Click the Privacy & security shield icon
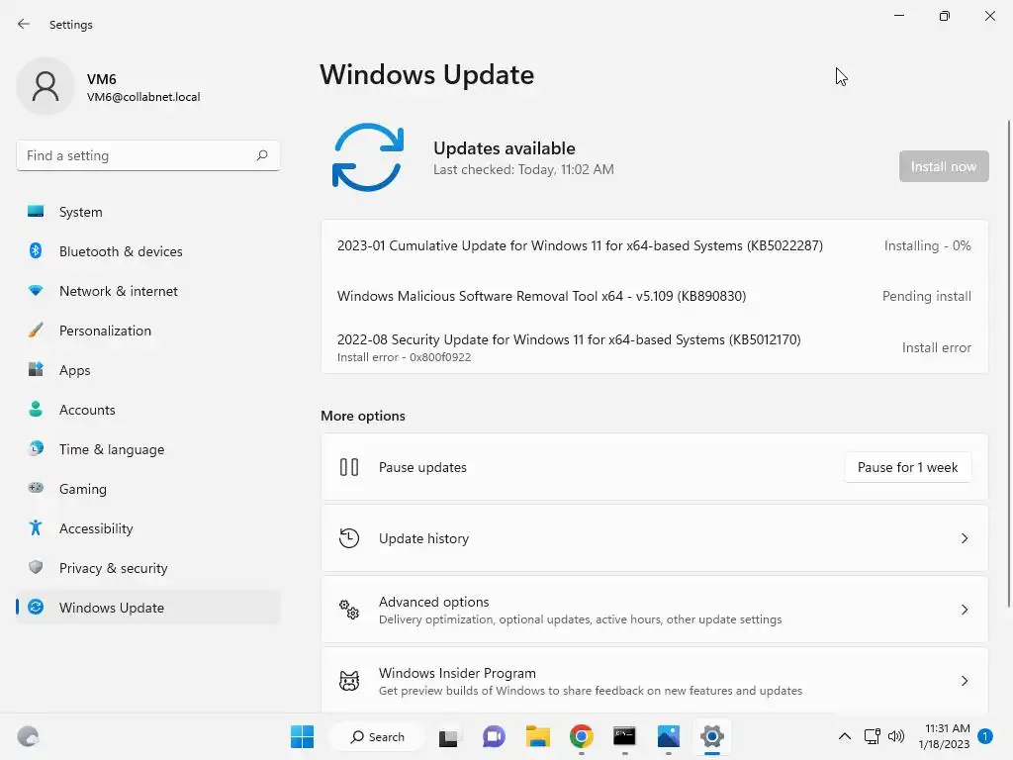1013x760 pixels. tap(36, 567)
